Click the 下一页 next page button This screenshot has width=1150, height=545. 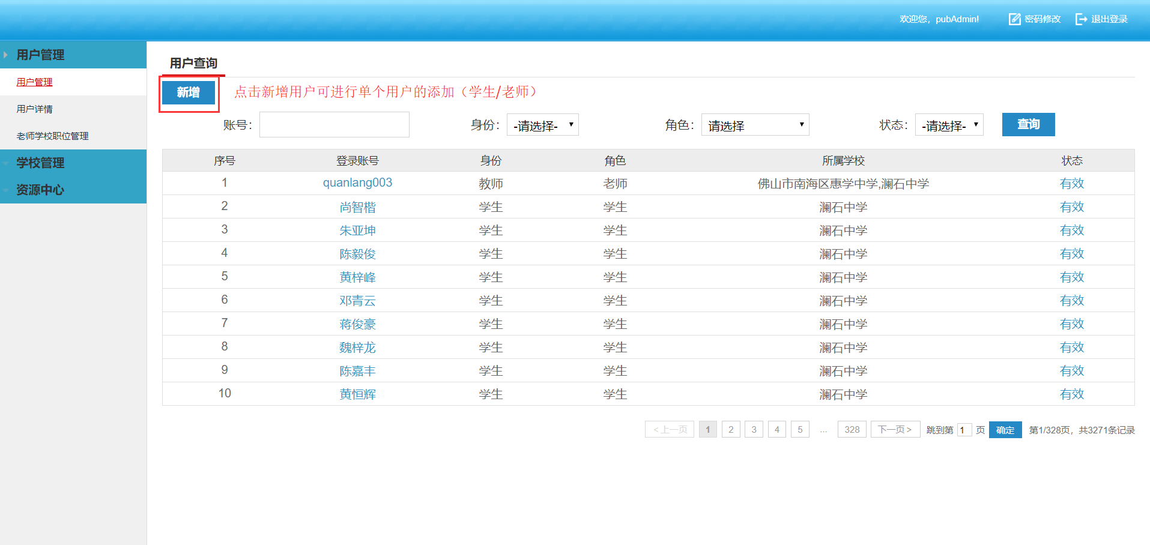(x=895, y=429)
